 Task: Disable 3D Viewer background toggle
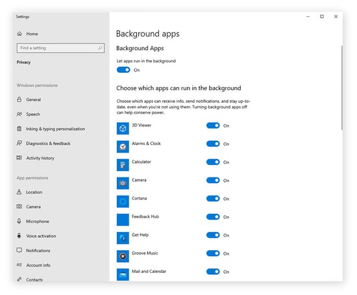click(213, 125)
